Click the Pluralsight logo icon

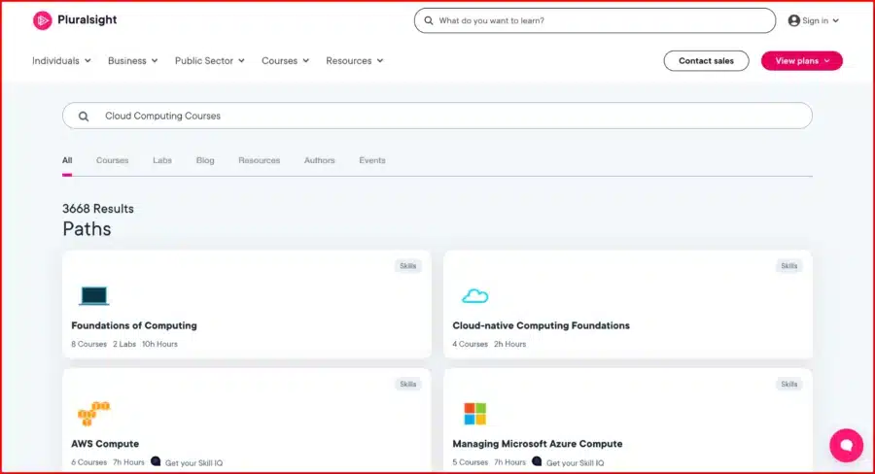click(x=42, y=20)
